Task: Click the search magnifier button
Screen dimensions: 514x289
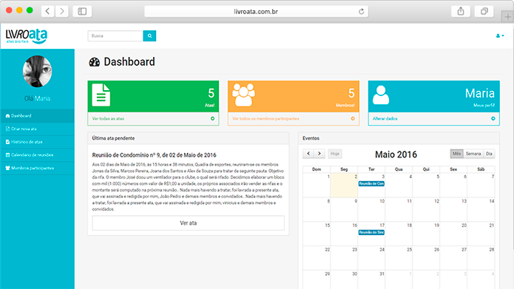Action: (x=149, y=36)
